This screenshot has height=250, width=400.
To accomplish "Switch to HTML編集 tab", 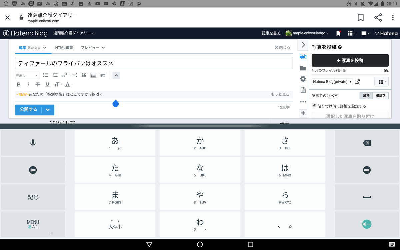I will coord(64,48).
